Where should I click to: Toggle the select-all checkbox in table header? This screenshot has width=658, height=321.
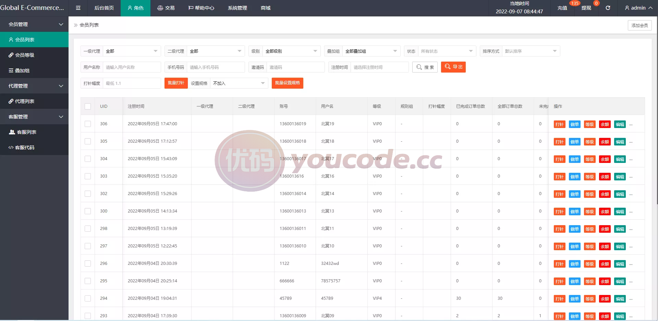coord(88,106)
